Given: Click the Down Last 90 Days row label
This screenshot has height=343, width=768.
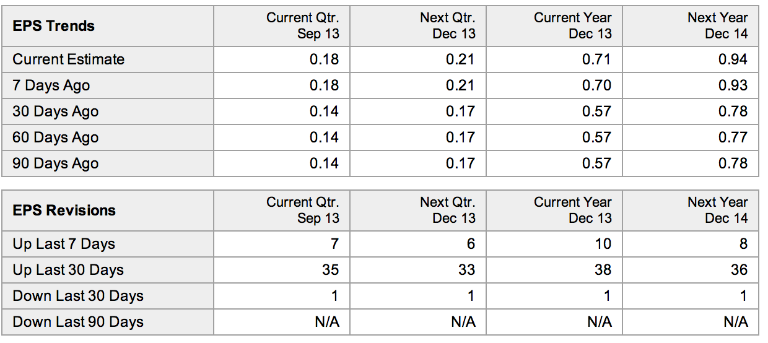Looking at the screenshot, I should coord(78,322).
